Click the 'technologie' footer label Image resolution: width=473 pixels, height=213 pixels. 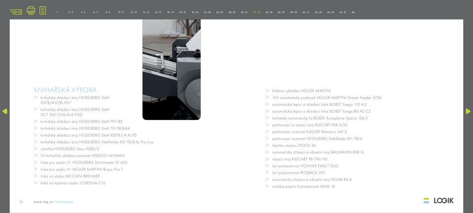click(x=64, y=202)
